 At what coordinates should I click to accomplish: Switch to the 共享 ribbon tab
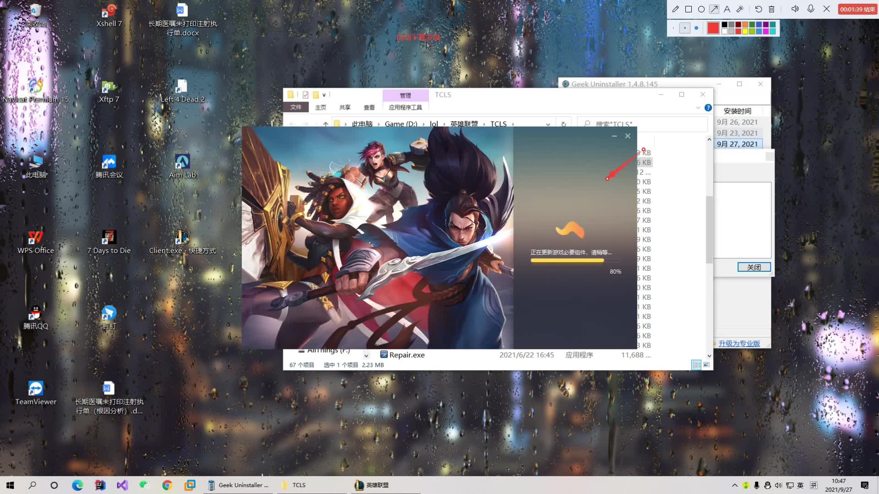coord(345,107)
